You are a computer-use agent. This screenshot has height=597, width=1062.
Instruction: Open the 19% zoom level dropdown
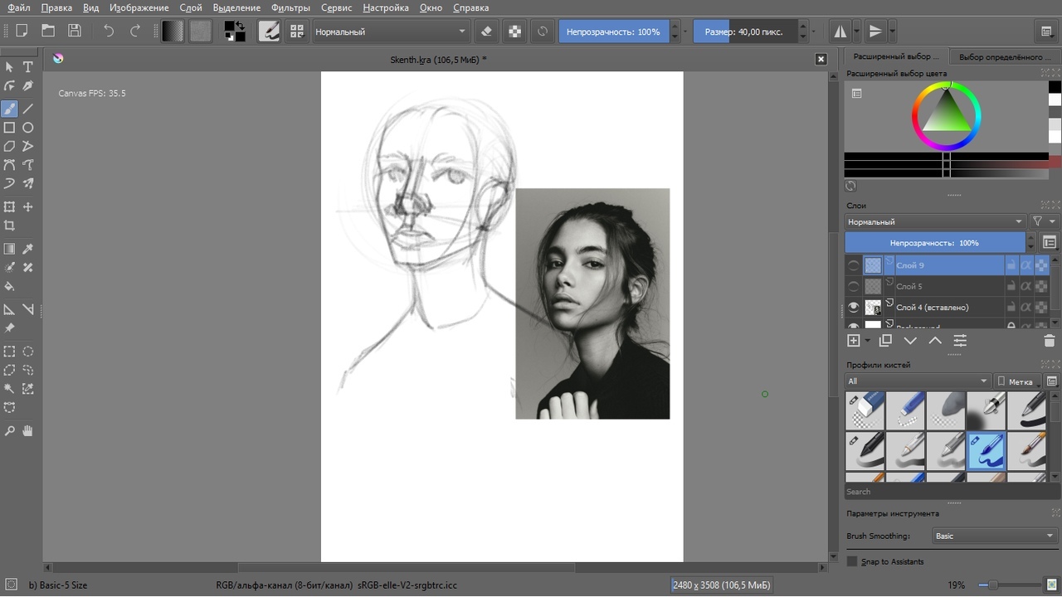point(958,585)
